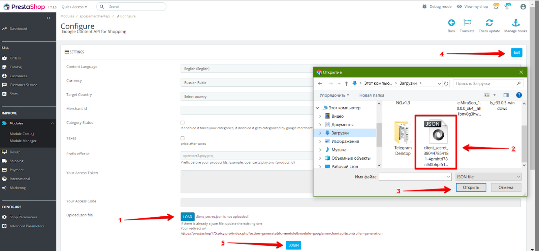Open Advanced Parameters in sidebar

click(x=27, y=226)
